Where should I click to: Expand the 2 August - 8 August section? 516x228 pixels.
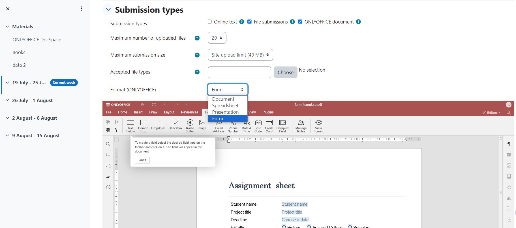click(7, 118)
